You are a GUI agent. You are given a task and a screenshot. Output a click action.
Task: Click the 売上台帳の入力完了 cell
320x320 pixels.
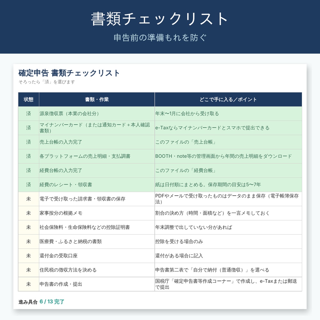97,142
